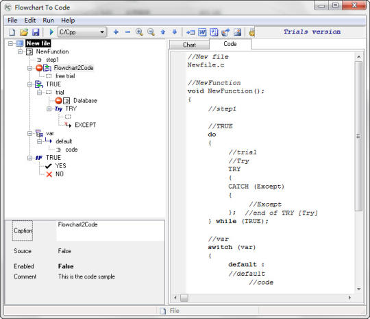The image size is (370, 319).
Task: Click the code vertical scrollbar thumb
Action: point(358,136)
